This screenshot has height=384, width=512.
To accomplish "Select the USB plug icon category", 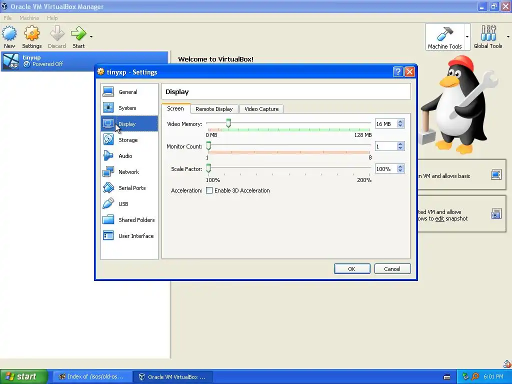I will [x=108, y=204].
